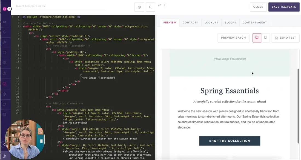Viewport: 301px width, 160px height.
Task: Click Send Test button
Action: tap(285, 38)
